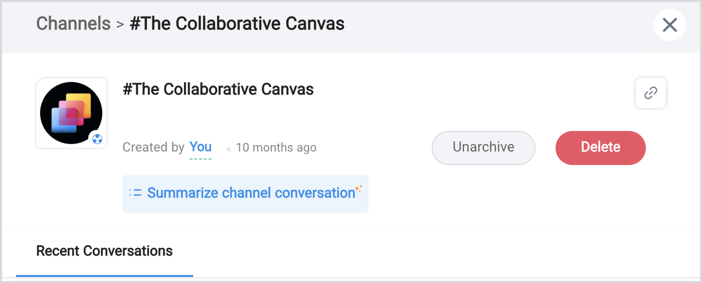Screen dimensions: 702x283
Task: Delete the Collaborative Canvas channel
Action: (x=600, y=147)
